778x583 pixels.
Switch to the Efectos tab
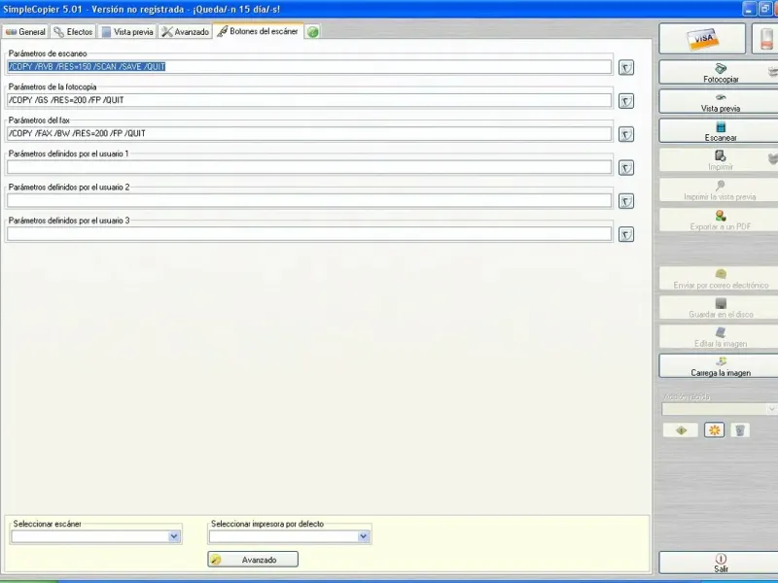[74, 32]
